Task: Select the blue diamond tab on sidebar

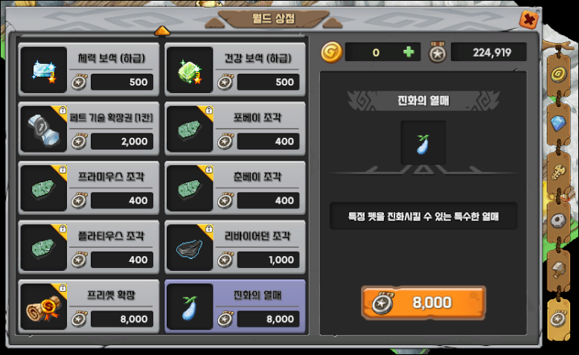Action: coord(558,124)
